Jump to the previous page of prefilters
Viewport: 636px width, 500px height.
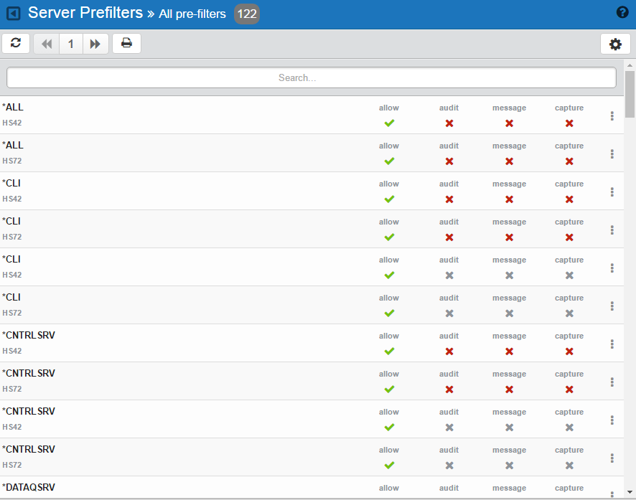coord(46,43)
